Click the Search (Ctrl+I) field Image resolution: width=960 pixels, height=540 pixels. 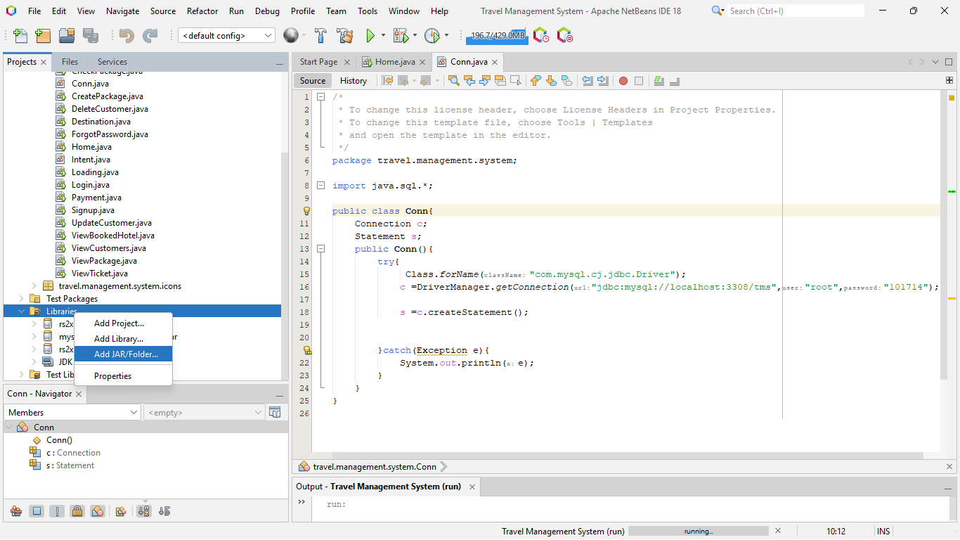tap(796, 11)
